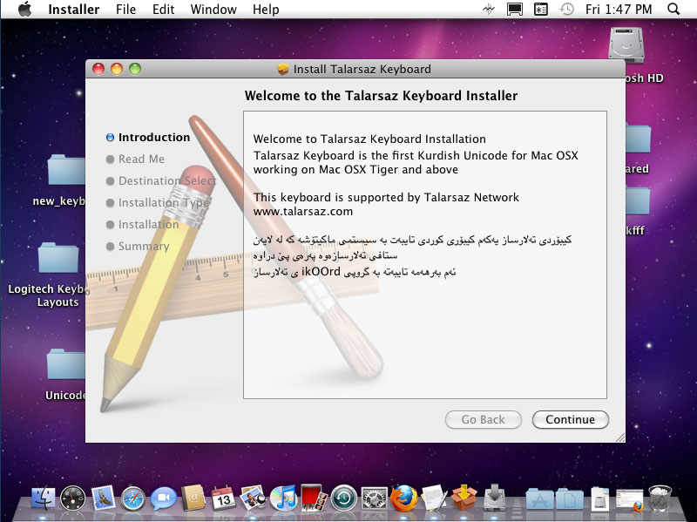Viewport: 697px width, 522px height.
Task: Click the Time Machine menu bar icon
Action: pyautogui.click(x=566, y=10)
